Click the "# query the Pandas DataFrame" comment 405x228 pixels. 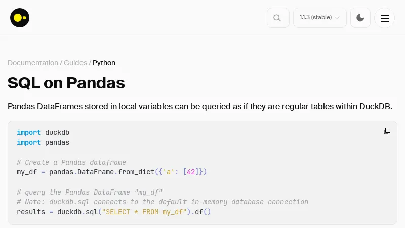coord(90,192)
